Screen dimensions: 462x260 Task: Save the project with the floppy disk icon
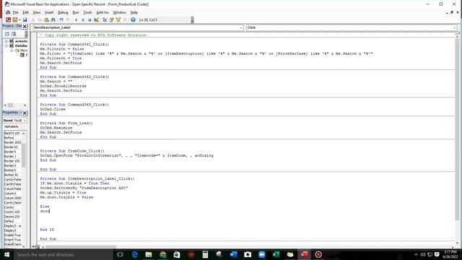point(25,19)
